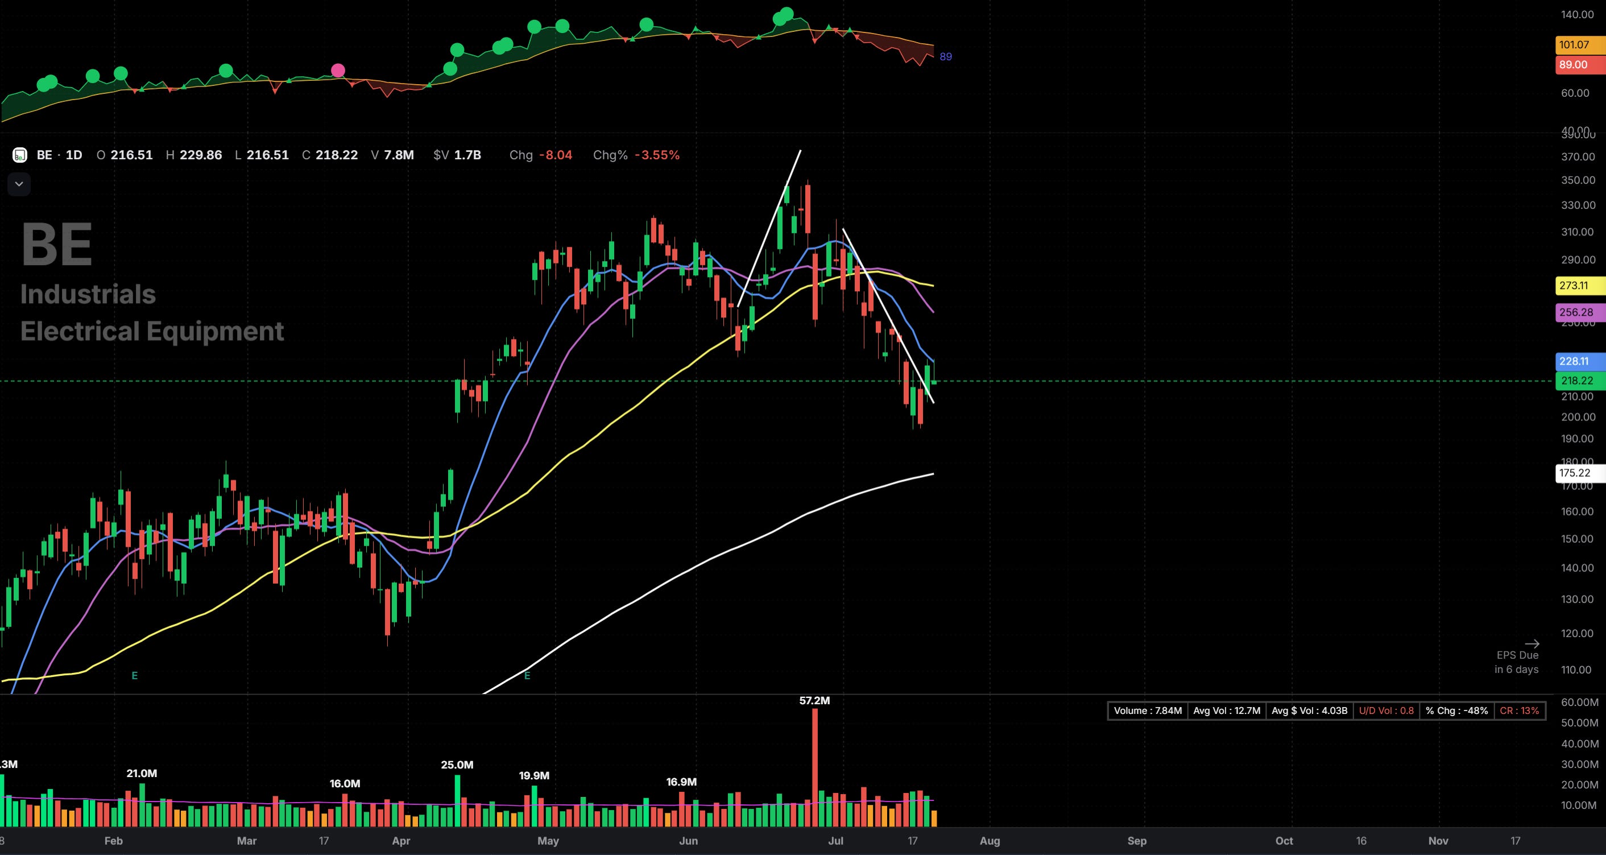
Task: Click the '330.00' price axis label
Action: (x=1578, y=205)
